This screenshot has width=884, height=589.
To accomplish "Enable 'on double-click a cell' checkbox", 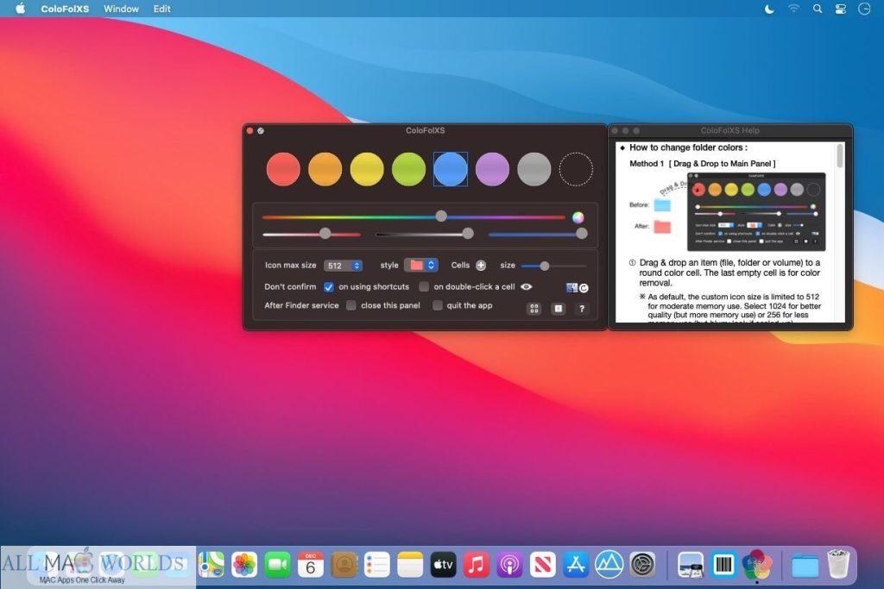I will (x=424, y=286).
